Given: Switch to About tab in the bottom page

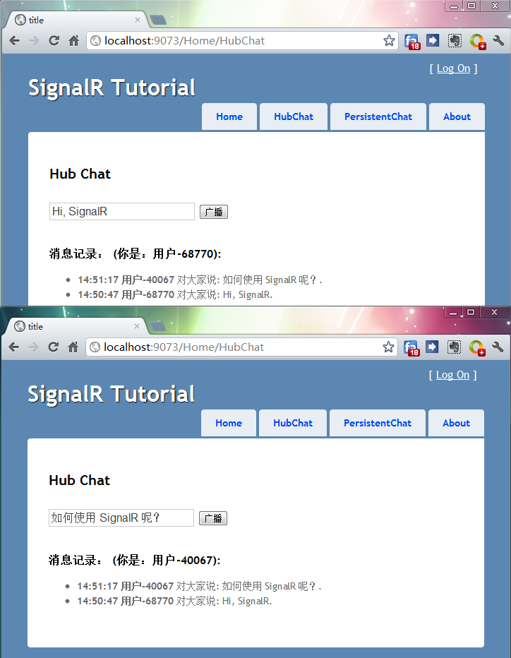Looking at the screenshot, I should tap(456, 424).
